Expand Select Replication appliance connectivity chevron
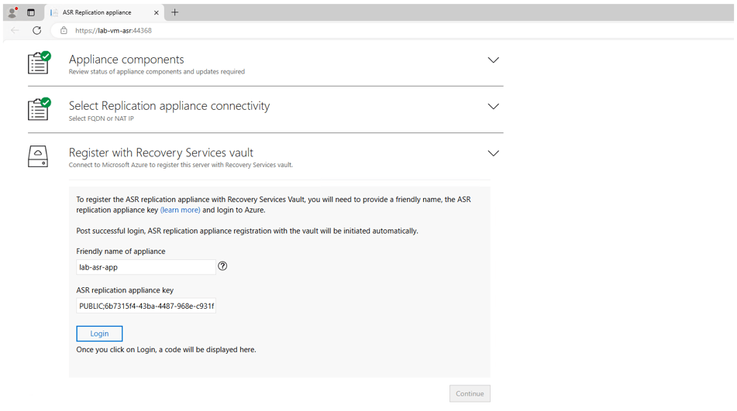Viewport: 737px width, 411px height. tap(493, 107)
